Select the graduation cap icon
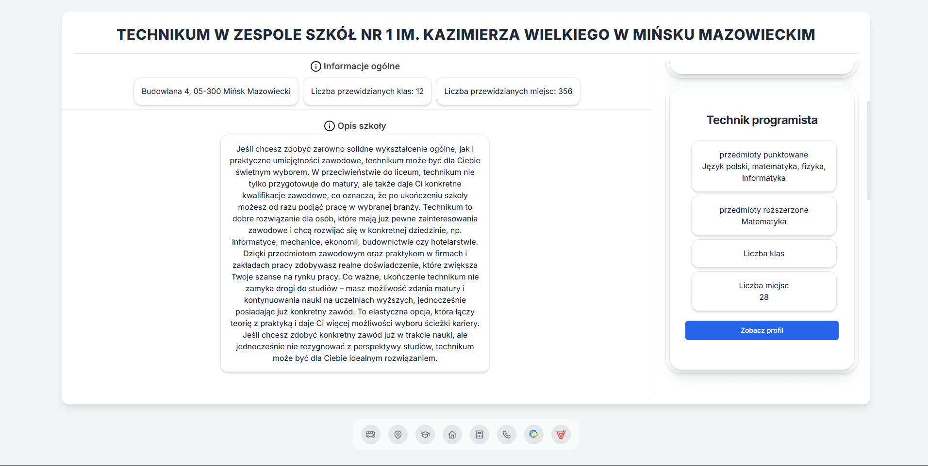 pyautogui.click(x=425, y=435)
